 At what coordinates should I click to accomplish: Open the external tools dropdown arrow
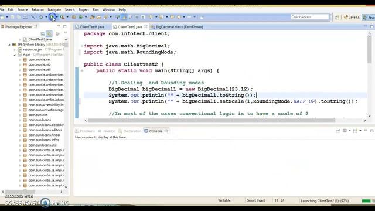click(x=67, y=17)
